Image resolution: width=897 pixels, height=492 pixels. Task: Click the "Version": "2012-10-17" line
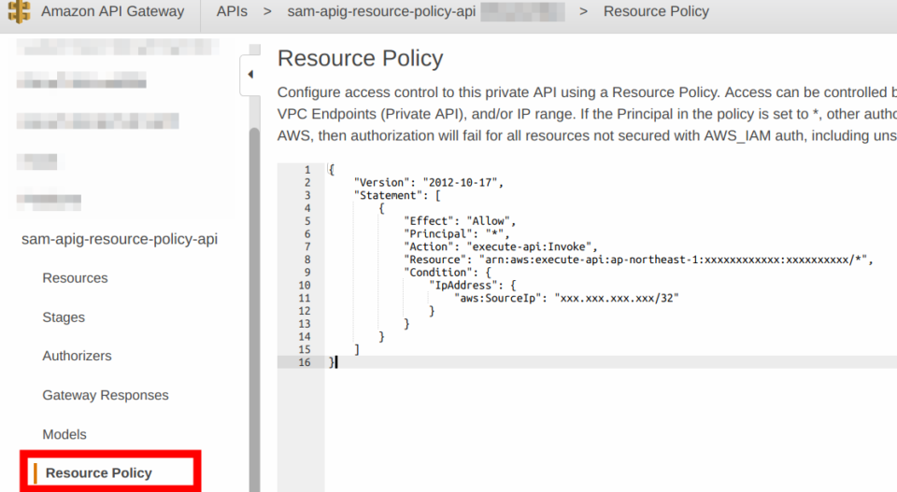click(x=429, y=182)
